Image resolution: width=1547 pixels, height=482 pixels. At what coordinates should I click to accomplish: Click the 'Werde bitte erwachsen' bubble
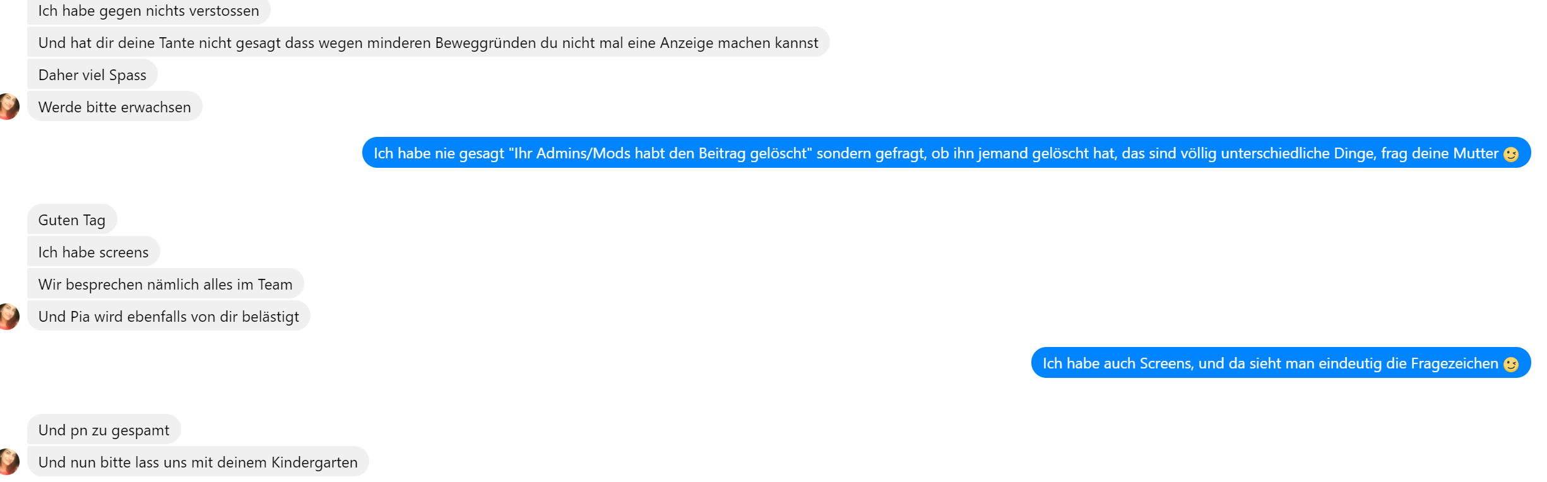point(115,107)
